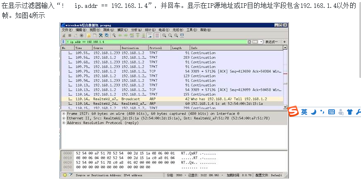Save the capture file with the toolbar icon

pyautogui.click(x=94, y=36)
